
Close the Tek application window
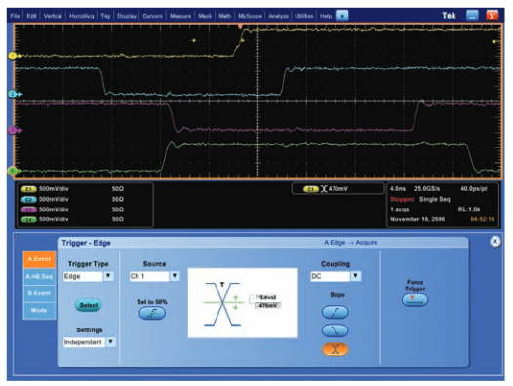coord(493,16)
